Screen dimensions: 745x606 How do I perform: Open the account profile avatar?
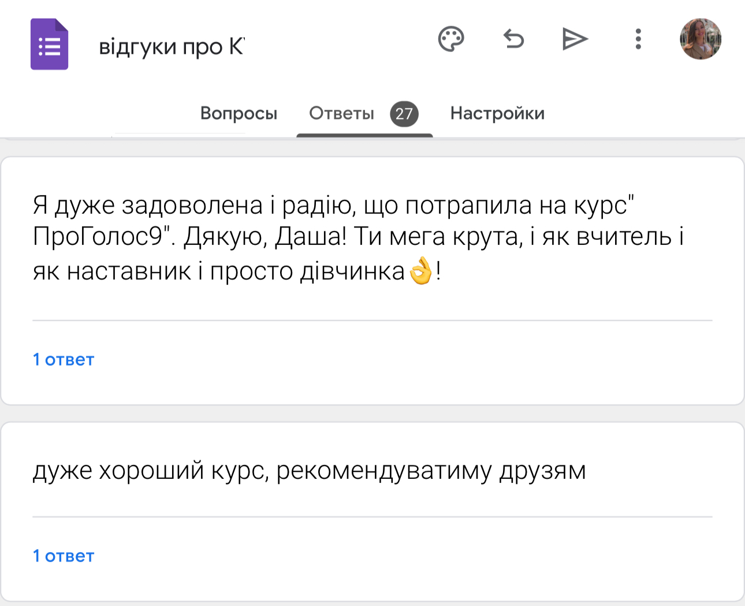click(701, 39)
